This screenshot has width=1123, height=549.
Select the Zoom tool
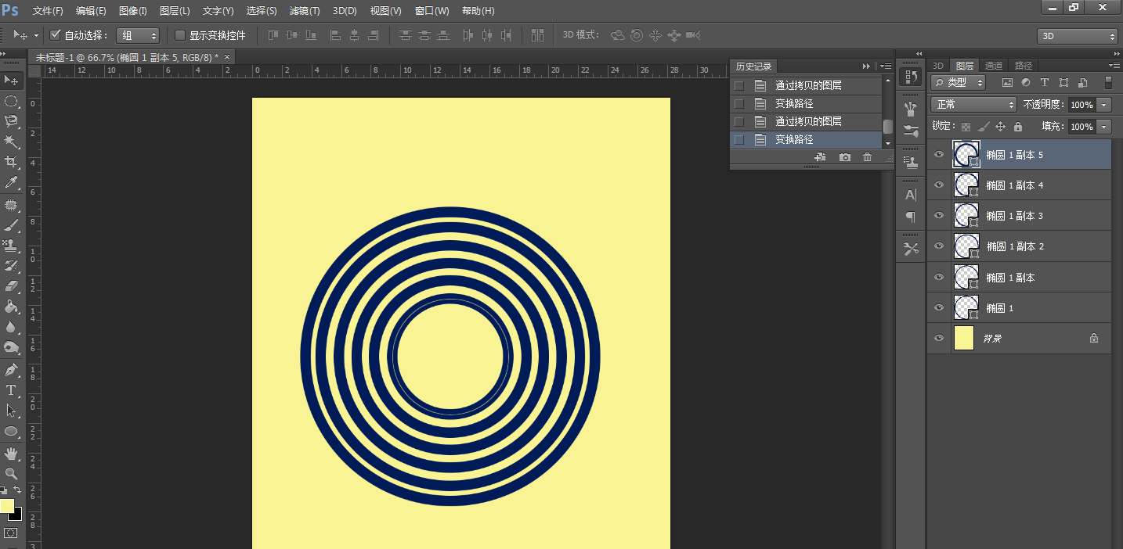tap(12, 473)
